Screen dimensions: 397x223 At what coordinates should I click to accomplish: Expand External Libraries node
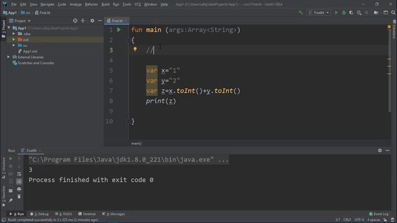[x=9, y=57]
